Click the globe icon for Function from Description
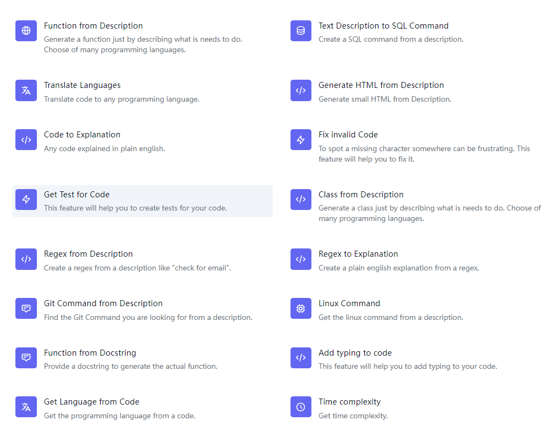548x437 pixels. point(26,31)
